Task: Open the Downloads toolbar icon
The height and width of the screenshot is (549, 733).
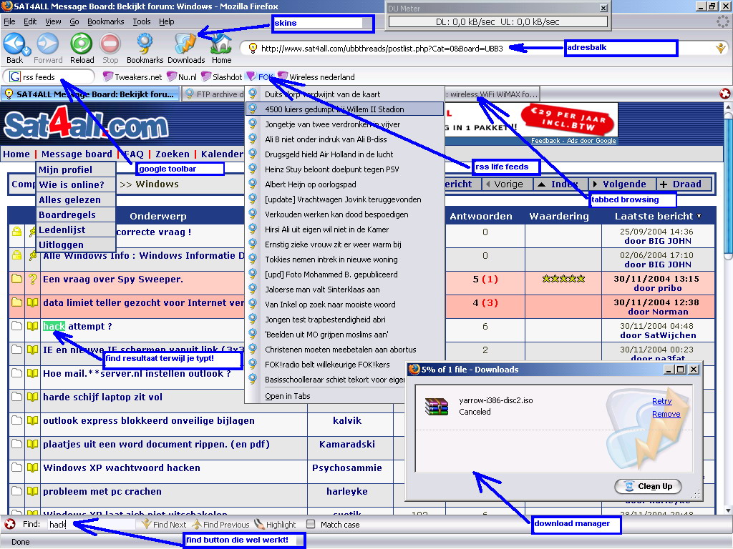Action: click(x=185, y=44)
